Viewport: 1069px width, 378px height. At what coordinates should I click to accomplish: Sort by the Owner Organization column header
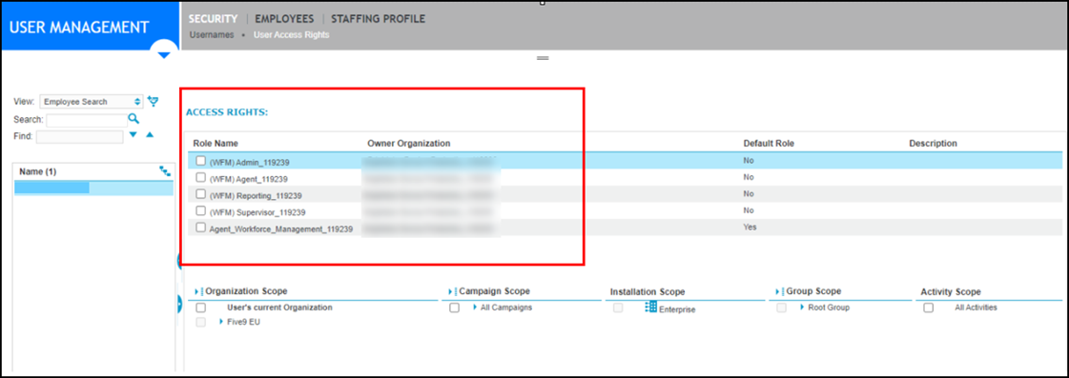(408, 144)
